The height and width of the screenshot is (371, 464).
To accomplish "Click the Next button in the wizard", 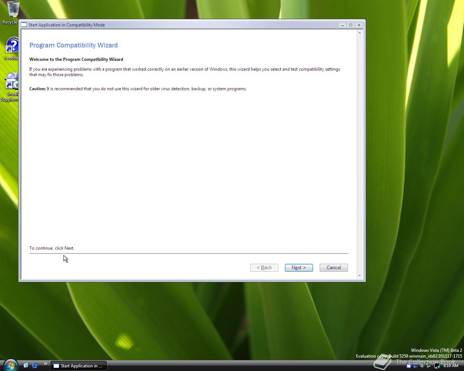I will coord(299,267).
